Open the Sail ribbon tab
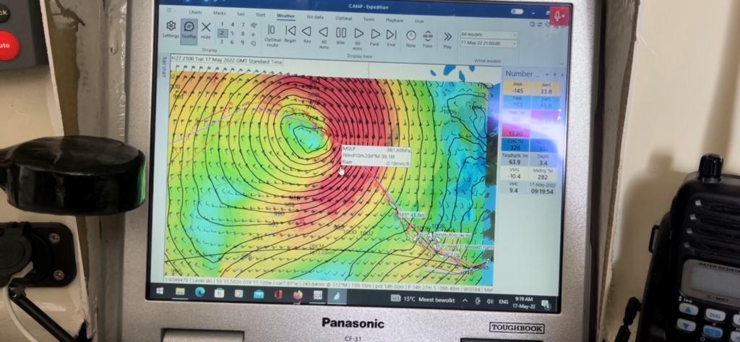 (241, 14)
